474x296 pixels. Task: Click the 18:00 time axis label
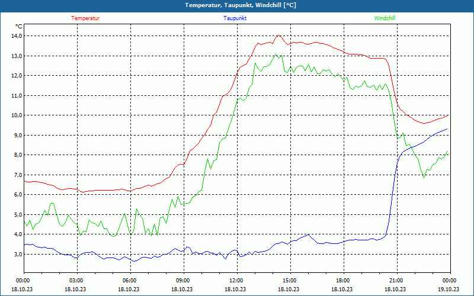[342, 281]
